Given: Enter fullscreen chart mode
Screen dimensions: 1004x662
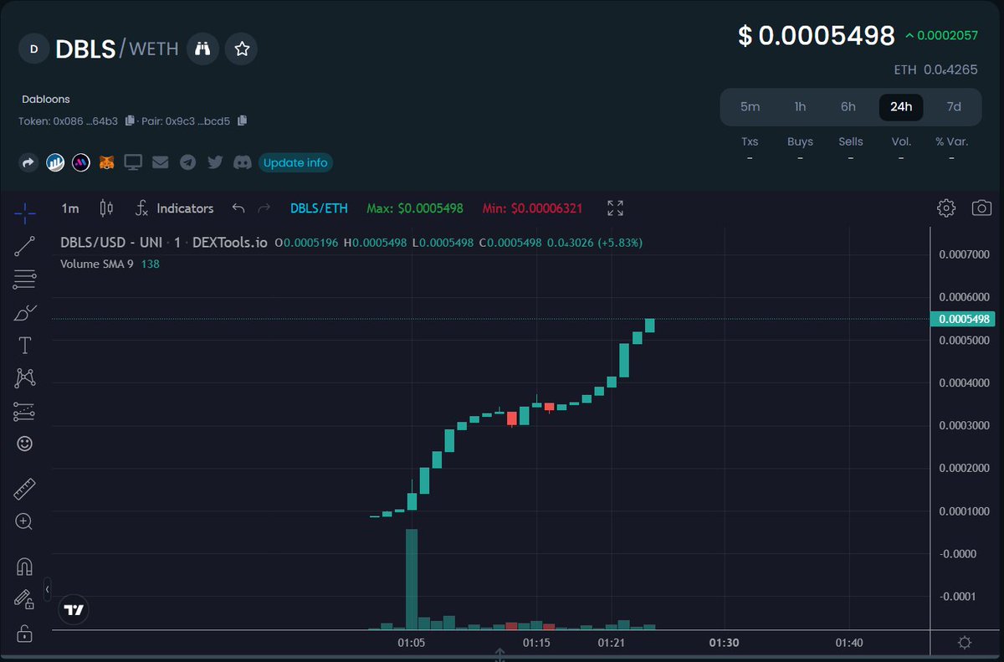Looking at the screenshot, I should coord(615,208).
